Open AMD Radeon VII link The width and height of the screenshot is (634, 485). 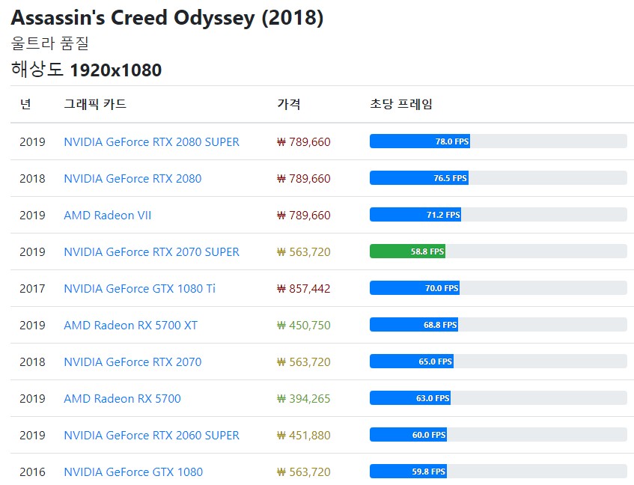(108, 216)
